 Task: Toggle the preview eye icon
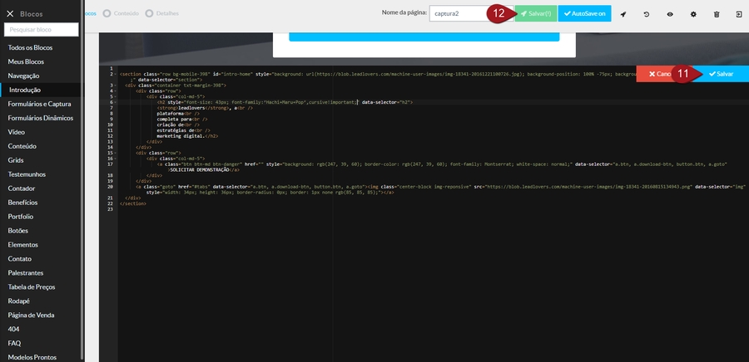click(670, 14)
